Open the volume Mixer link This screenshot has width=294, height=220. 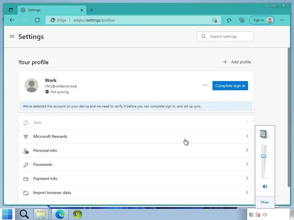pos(265,202)
